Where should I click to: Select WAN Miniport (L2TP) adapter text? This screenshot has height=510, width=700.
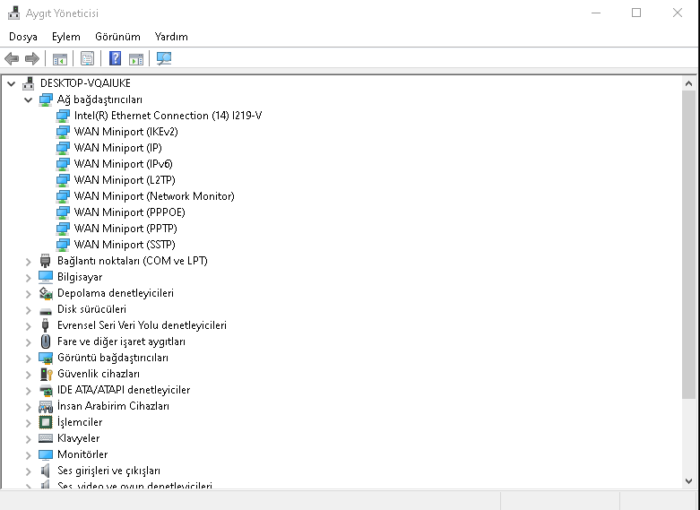[125, 180]
